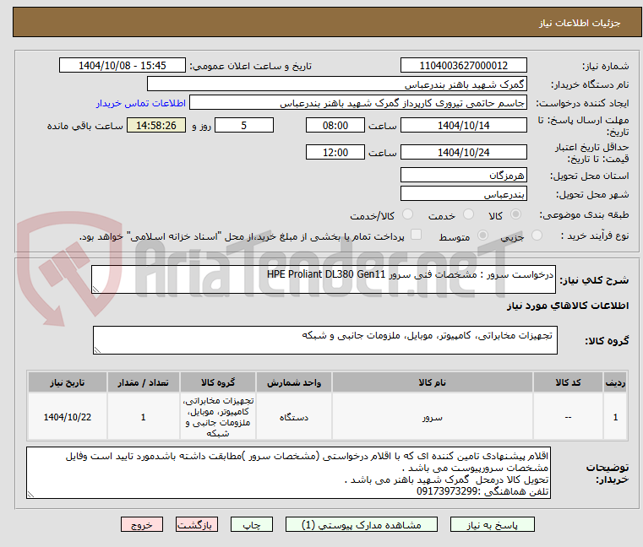Open مشاهده مدارک پیوستی (1) attachments

(x=362, y=524)
